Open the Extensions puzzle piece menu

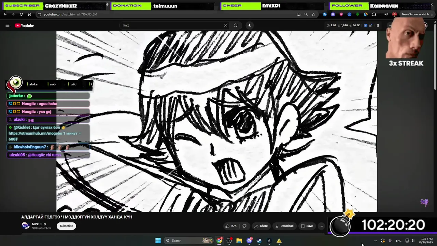point(374,14)
